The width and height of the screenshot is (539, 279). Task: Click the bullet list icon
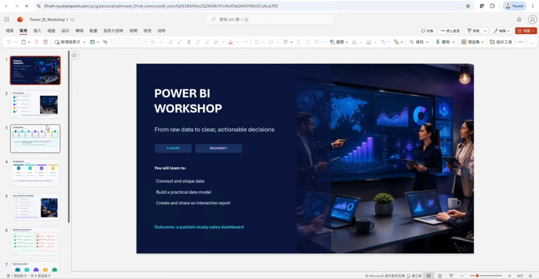pos(256,42)
